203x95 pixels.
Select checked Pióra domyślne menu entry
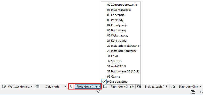(121, 82)
